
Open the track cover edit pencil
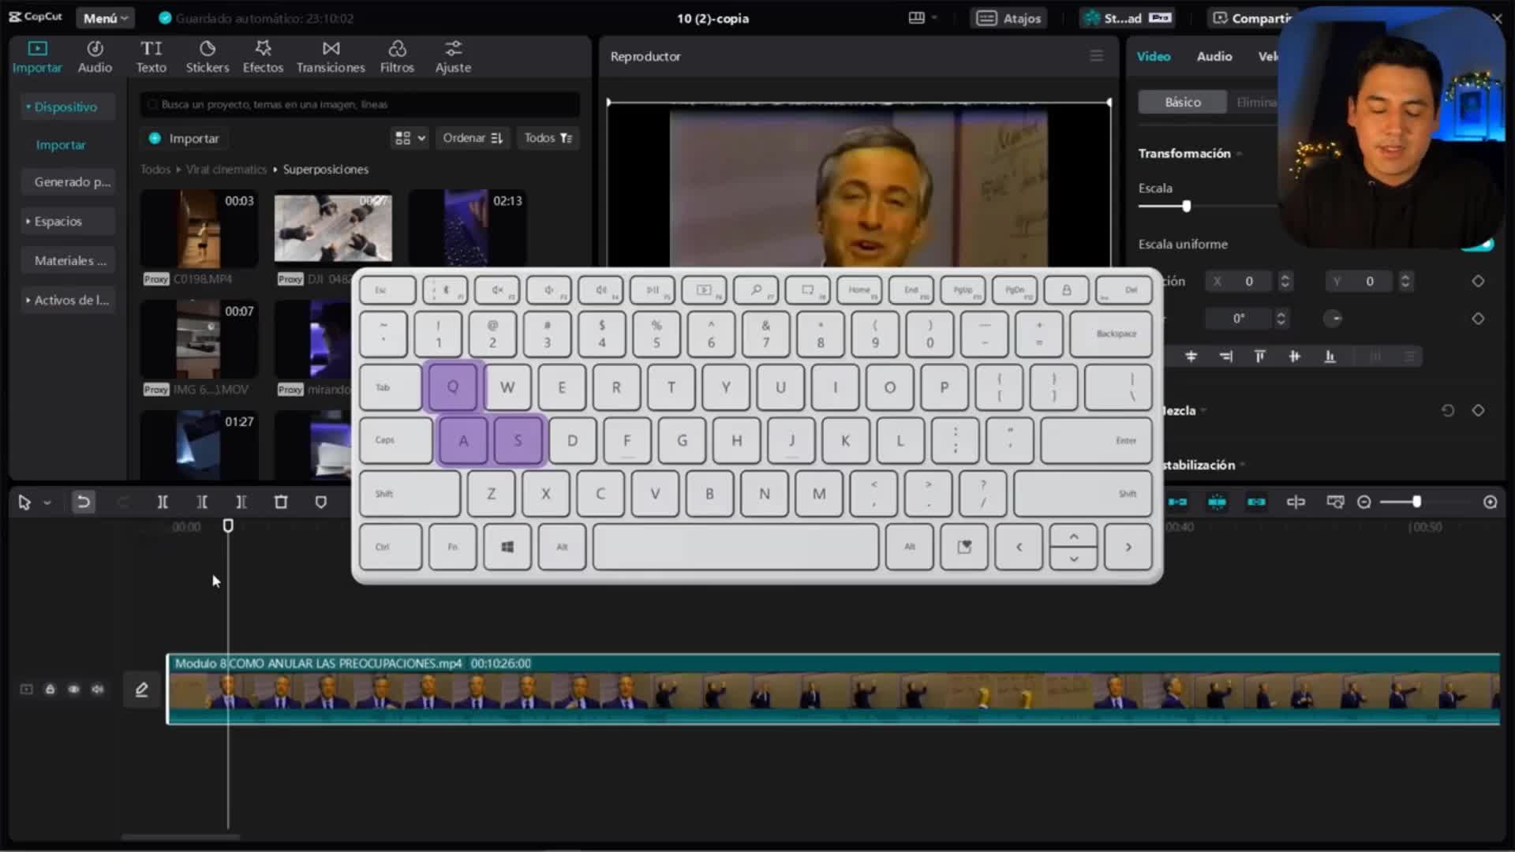coord(142,690)
